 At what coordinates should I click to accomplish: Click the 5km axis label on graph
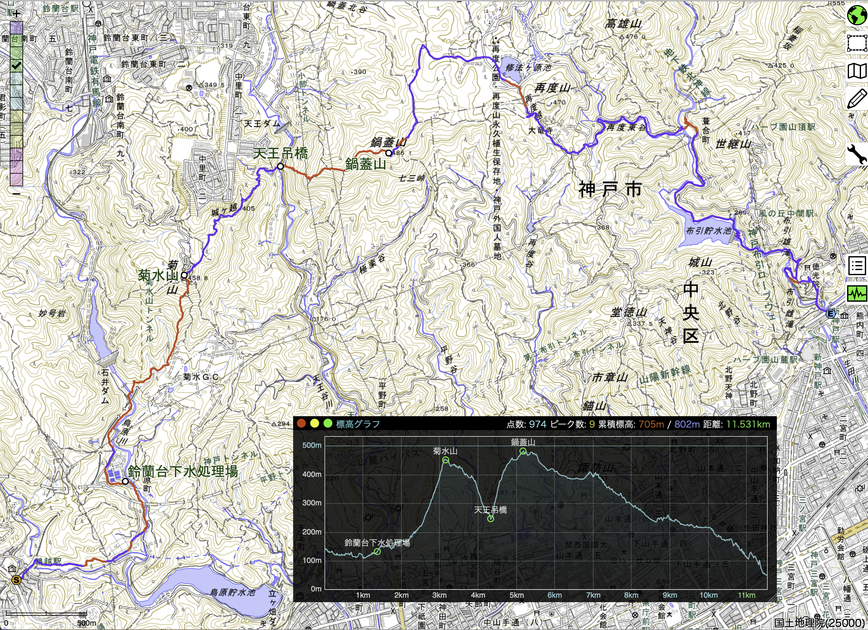(516, 595)
